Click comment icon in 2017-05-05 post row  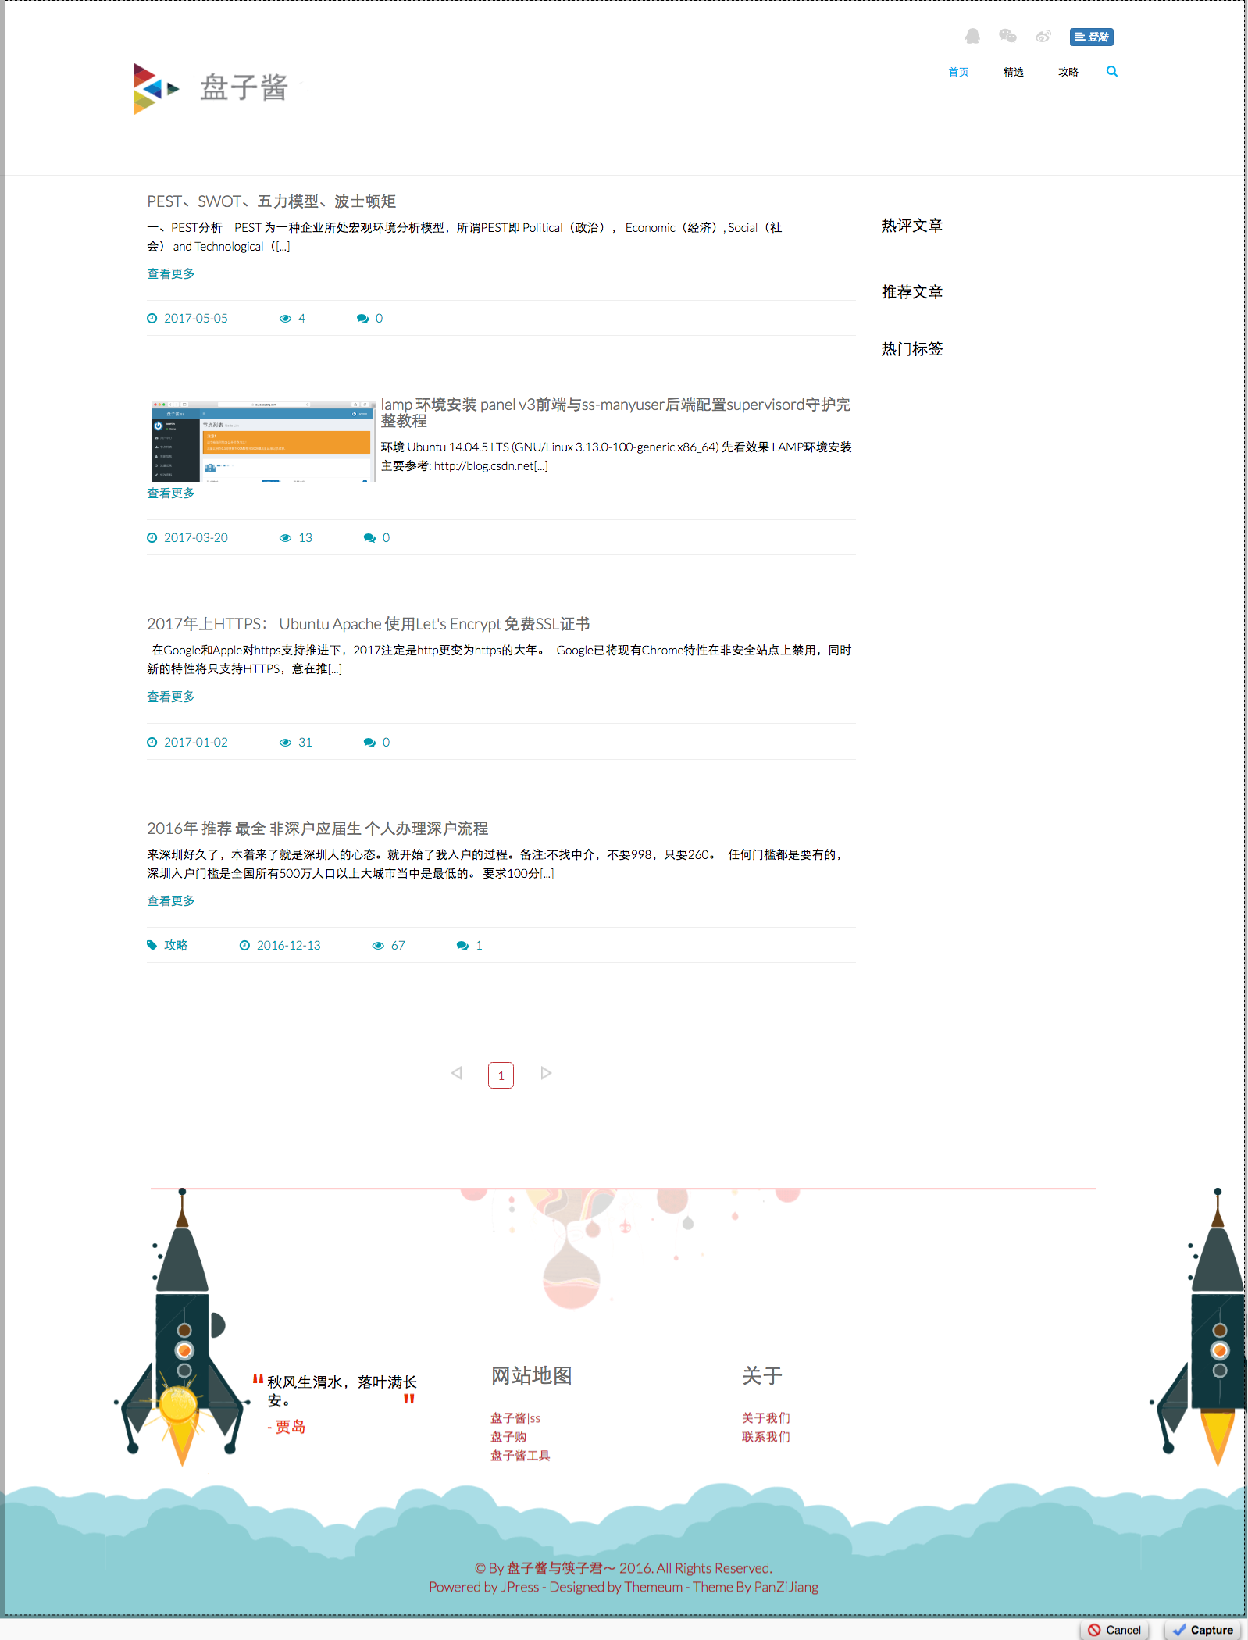(x=362, y=319)
